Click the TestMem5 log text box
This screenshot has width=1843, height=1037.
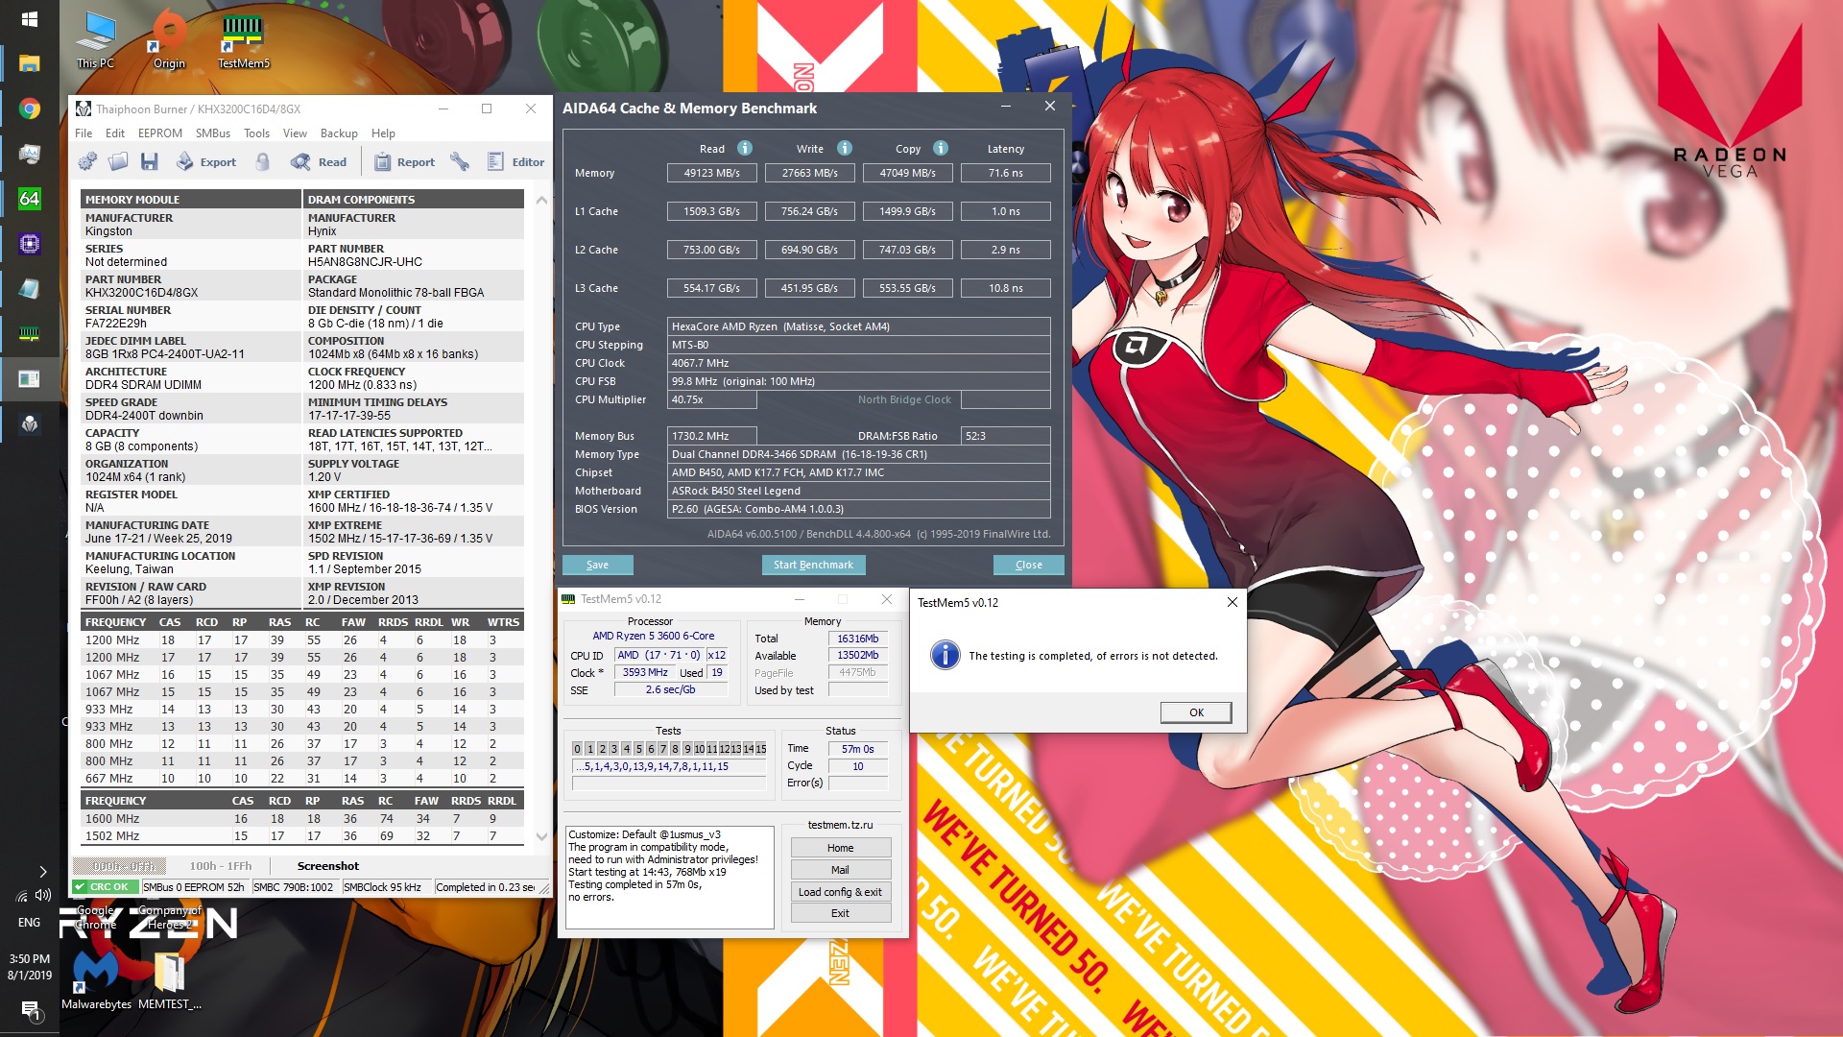click(x=670, y=877)
